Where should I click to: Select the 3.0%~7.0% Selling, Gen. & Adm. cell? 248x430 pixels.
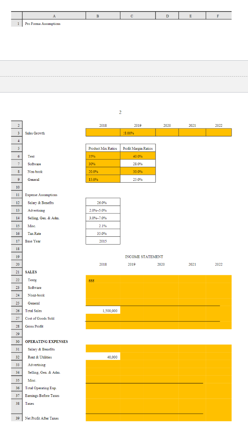click(x=103, y=218)
